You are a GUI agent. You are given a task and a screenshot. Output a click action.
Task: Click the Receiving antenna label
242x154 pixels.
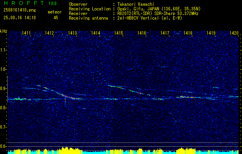88,18
